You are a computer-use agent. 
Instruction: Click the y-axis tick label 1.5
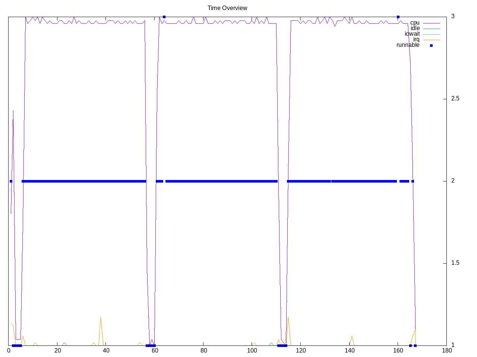455,263
